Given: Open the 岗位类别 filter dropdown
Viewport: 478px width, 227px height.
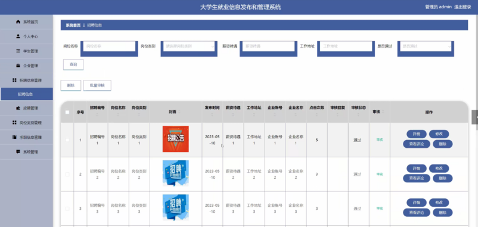Looking at the screenshot, I should 189,46.
